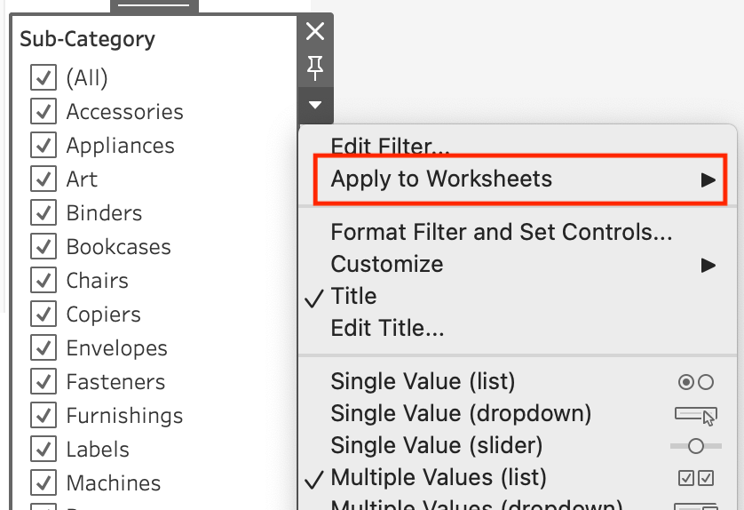Click the Sub-Category filter title
The width and height of the screenshot is (744, 510).
(x=87, y=39)
